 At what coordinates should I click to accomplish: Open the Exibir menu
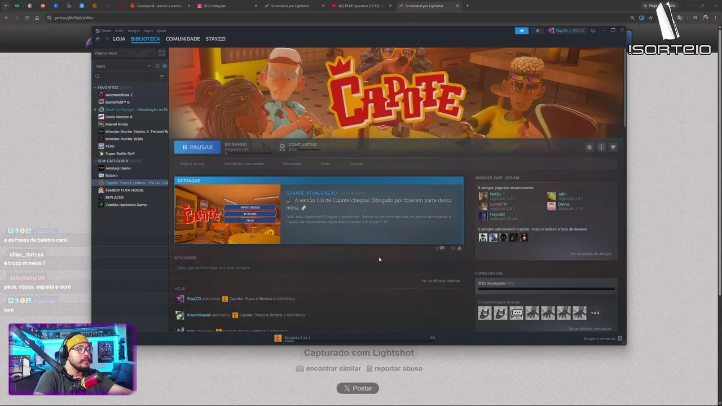(119, 30)
